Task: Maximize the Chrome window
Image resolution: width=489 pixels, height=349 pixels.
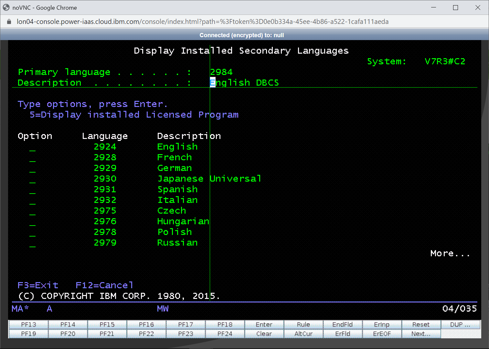Action: 456,7
